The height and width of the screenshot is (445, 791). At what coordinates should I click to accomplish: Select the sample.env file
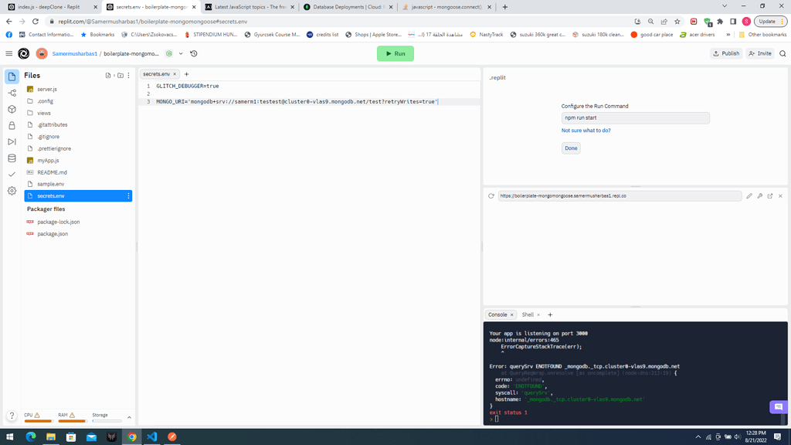(x=50, y=184)
